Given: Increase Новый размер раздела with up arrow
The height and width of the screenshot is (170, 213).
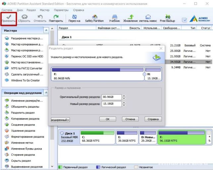Looking at the screenshot, I should (x=124, y=103).
